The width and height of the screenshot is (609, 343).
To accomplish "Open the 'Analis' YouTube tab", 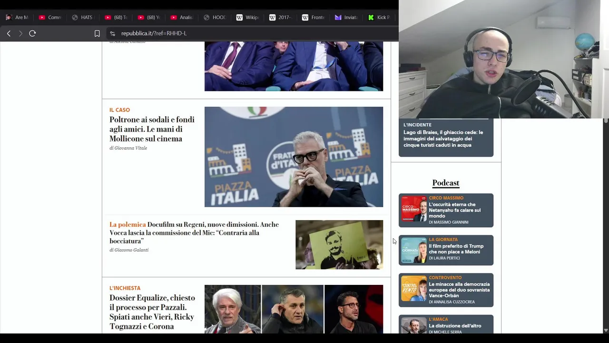I will 182,17.
